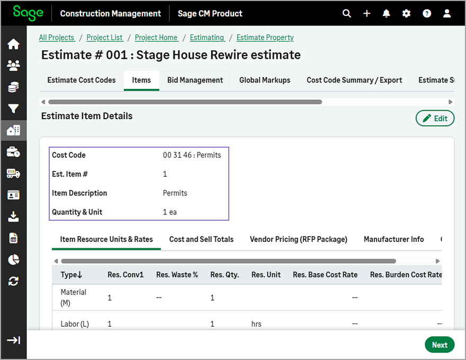This screenshot has height=360, width=466.
Task: Follow the Project List breadcrumb link
Action: click(x=105, y=38)
